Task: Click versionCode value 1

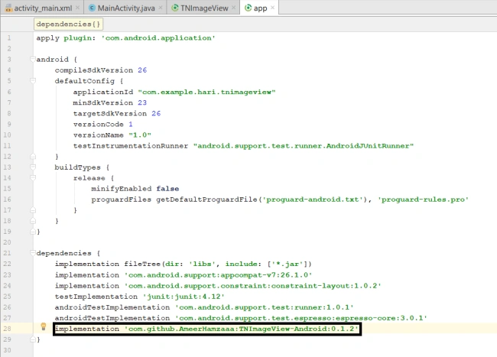Action: pos(131,124)
